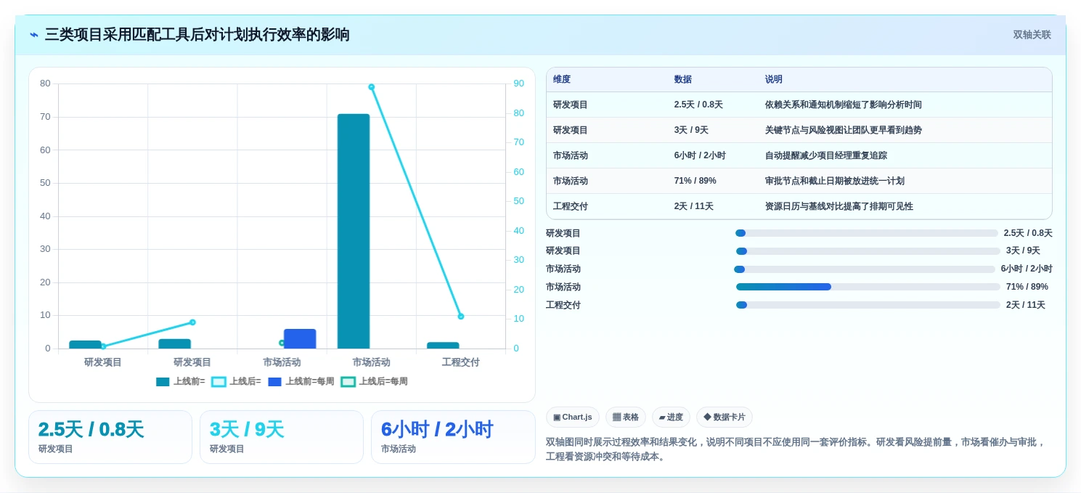
Task: Click the 维度 table column header
Action: (x=562, y=80)
